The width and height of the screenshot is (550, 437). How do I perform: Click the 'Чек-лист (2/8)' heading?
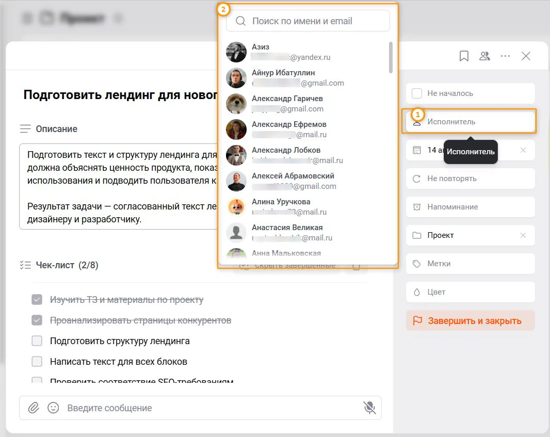tap(67, 265)
